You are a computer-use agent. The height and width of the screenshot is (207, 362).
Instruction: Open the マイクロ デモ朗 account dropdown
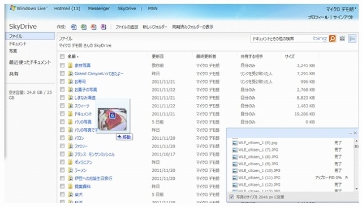[341, 9]
